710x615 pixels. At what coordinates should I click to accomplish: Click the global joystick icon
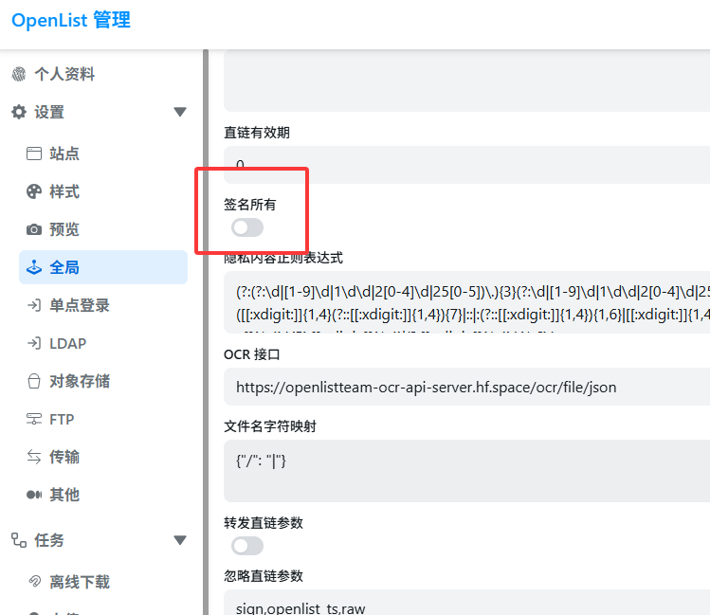pyautogui.click(x=34, y=267)
